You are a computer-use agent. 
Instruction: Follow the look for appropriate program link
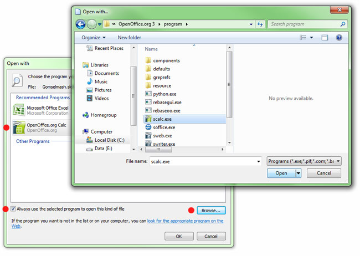click(186, 221)
